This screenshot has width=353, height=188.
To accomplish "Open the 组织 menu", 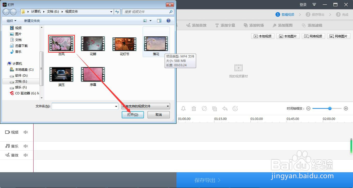I will [11, 21].
